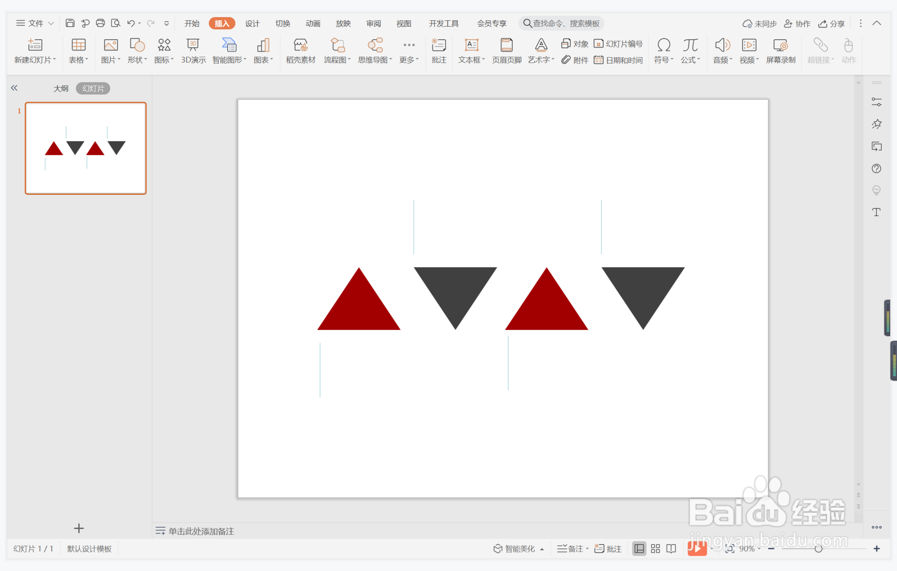897x571 pixels.
Task: Click the Header and Footer (页眉页脚) icon
Action: point(507,50)
